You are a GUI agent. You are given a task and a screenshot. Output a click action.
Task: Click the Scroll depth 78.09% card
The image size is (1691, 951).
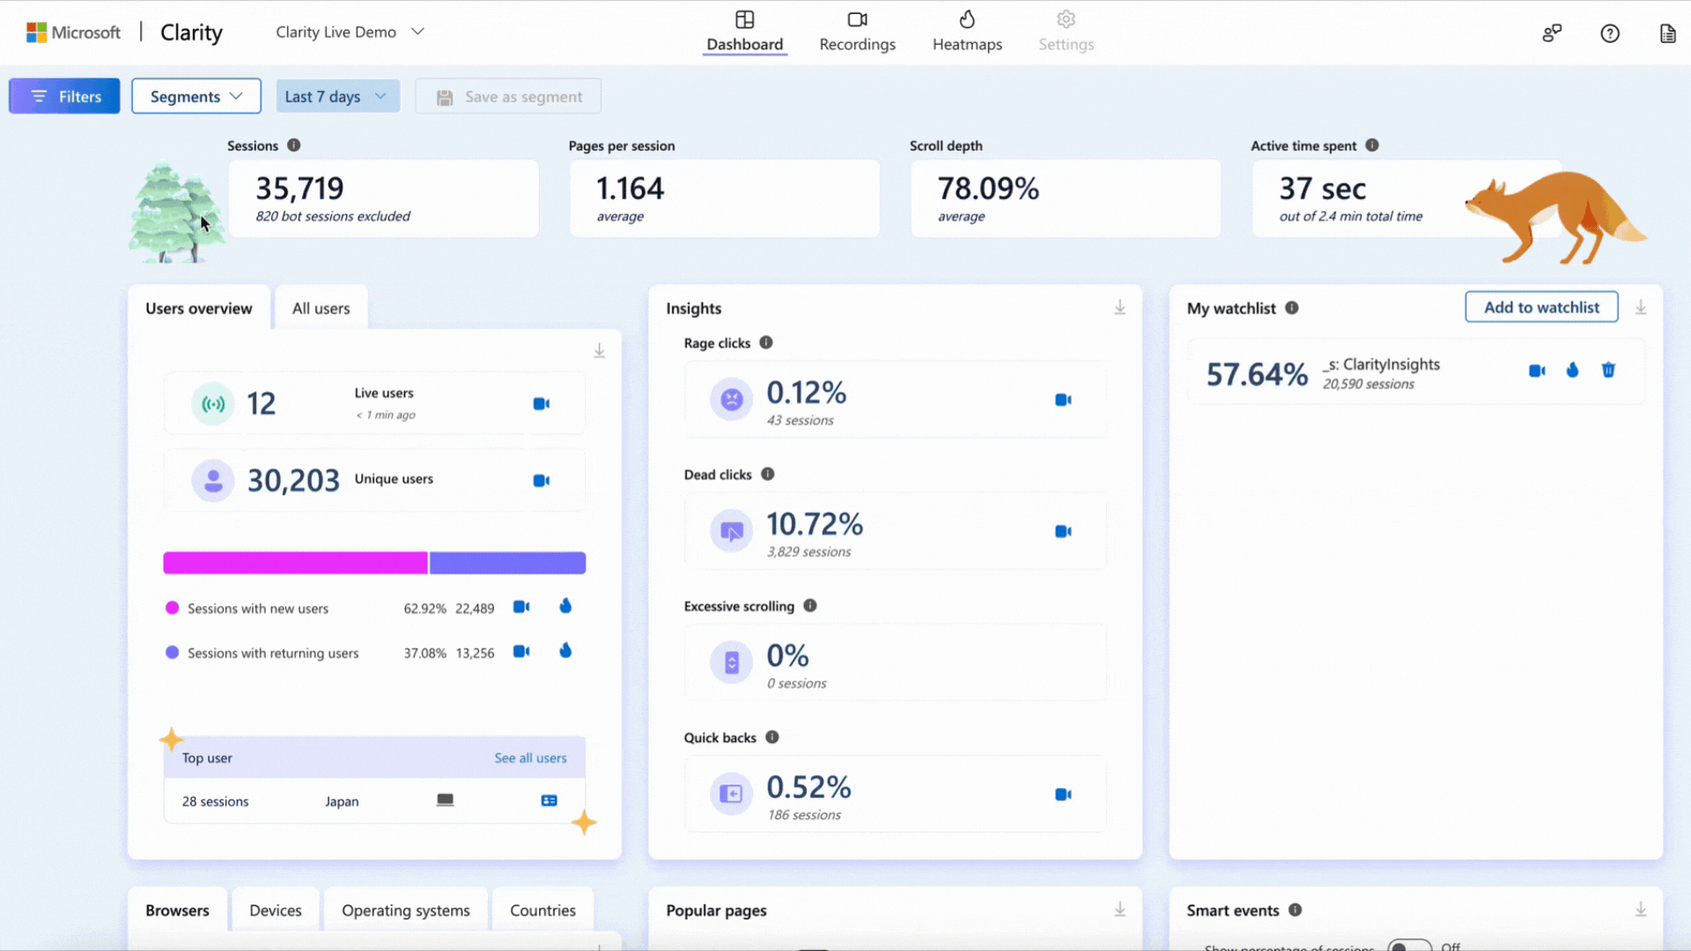1066,199
